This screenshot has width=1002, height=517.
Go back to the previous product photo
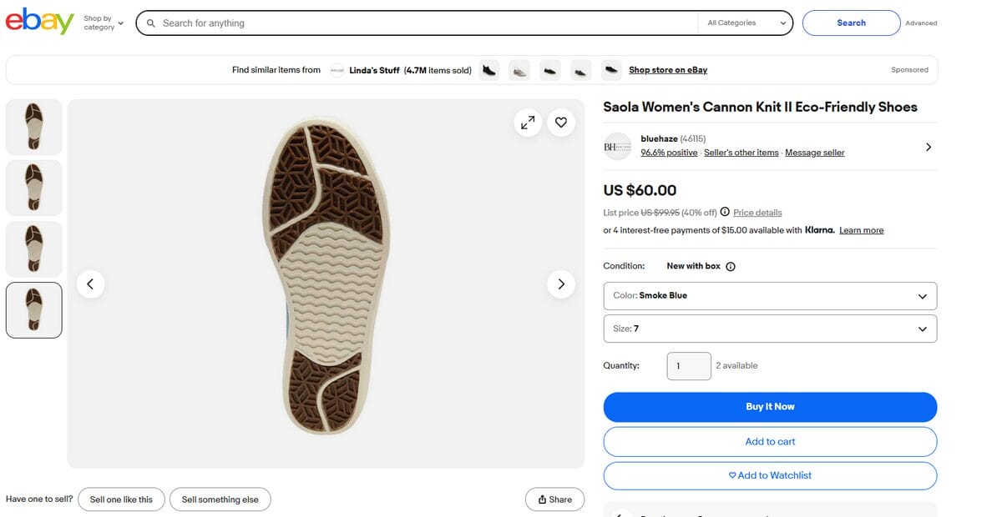[x=91, y=284]
